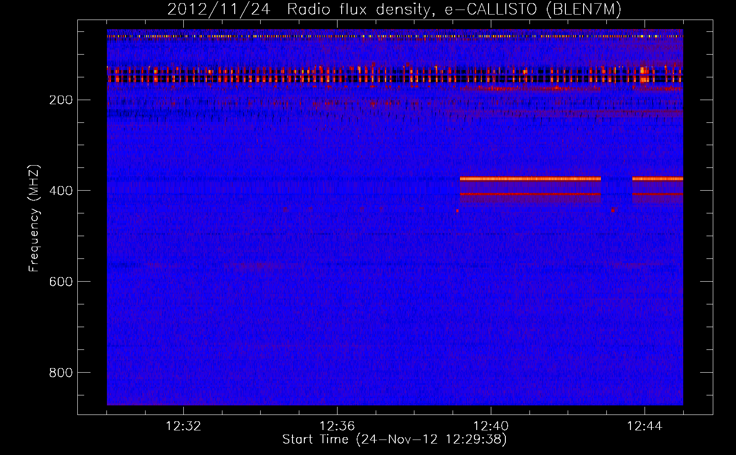Click the 12:40 time tick label
Viewport: 736px width, 455px height.
(491, 426)
